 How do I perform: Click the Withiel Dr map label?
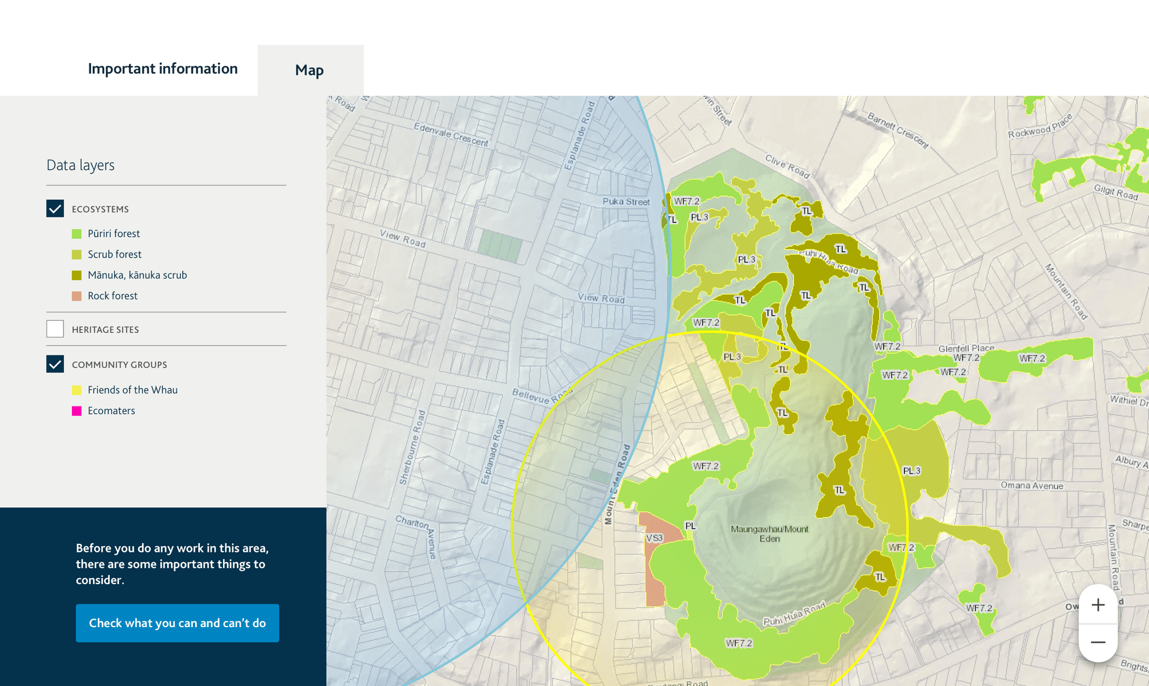(1130, 401)
